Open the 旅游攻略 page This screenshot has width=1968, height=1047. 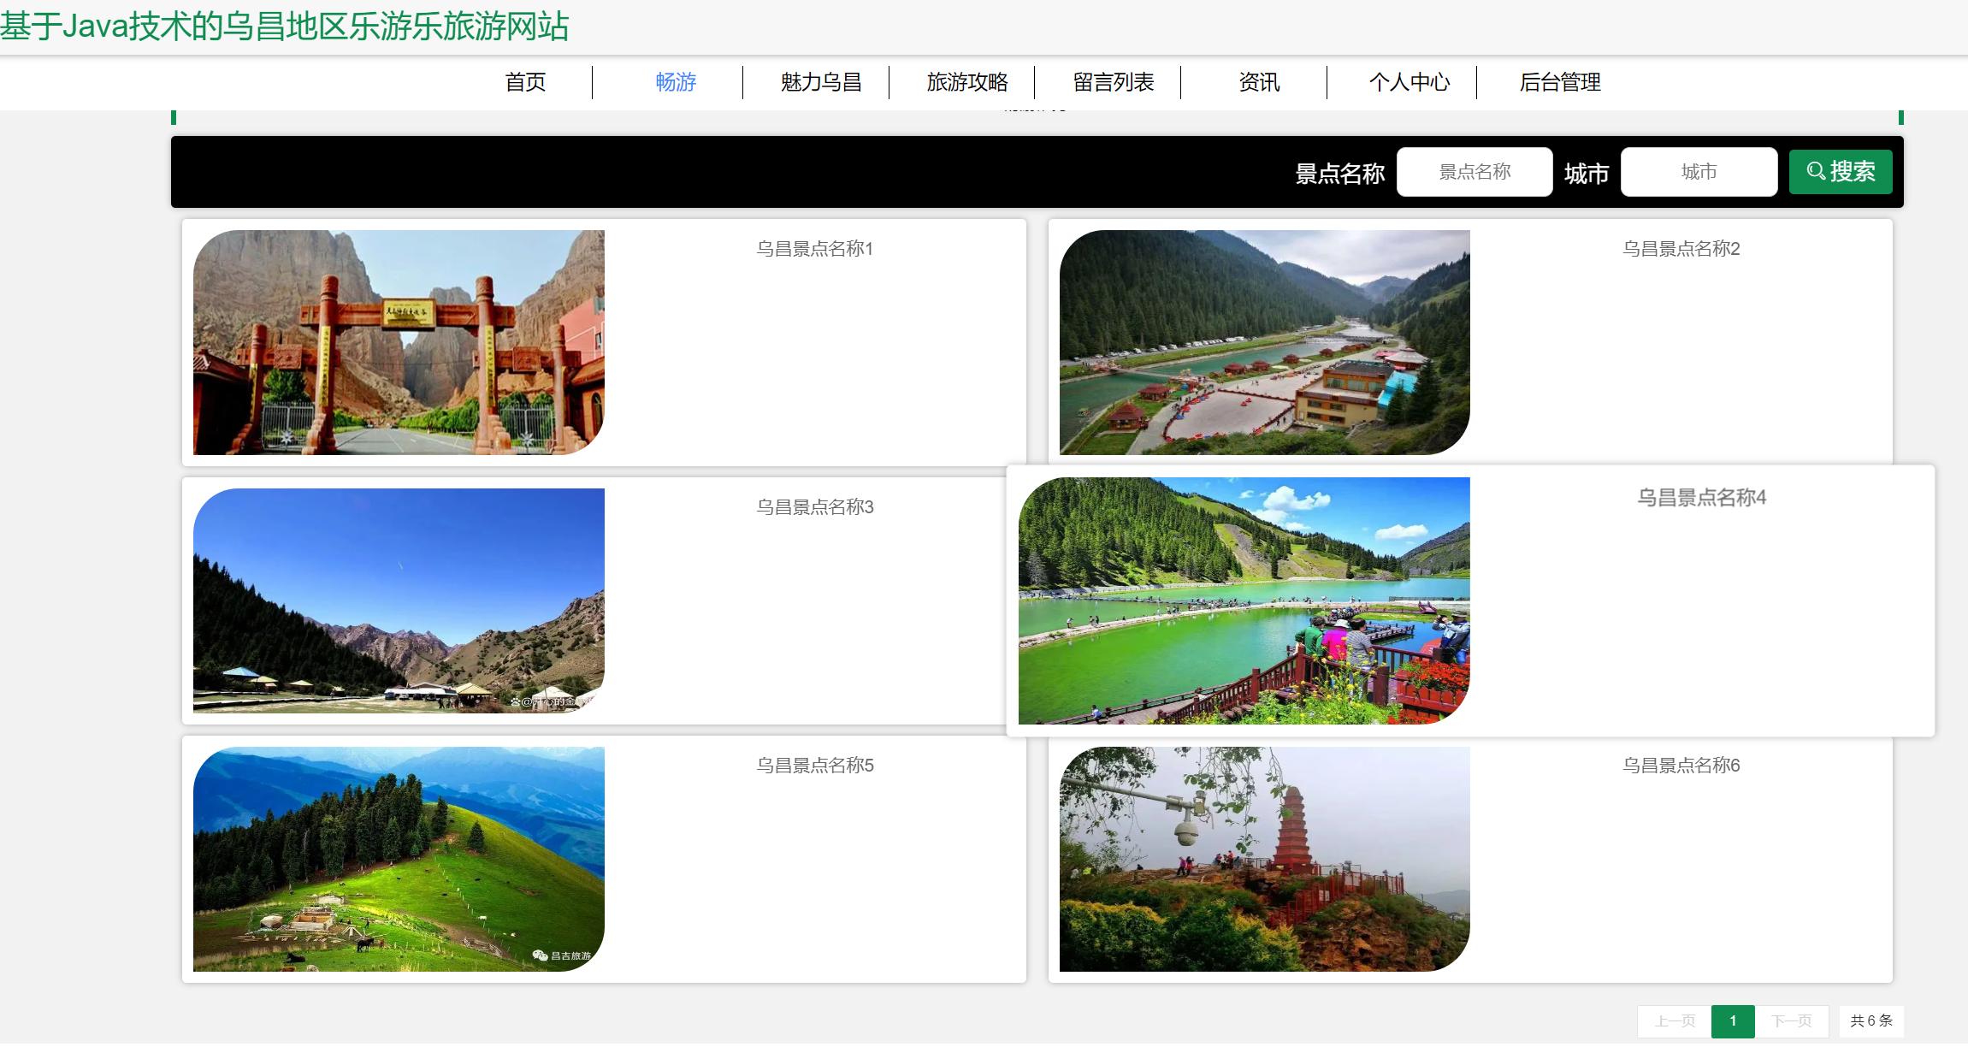966,82
